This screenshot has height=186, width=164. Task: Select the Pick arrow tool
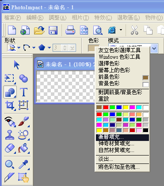point(16,65)
